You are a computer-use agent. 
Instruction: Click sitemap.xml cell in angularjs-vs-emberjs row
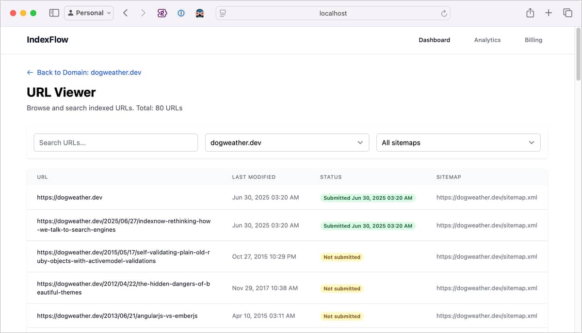[x=487, y=316]
